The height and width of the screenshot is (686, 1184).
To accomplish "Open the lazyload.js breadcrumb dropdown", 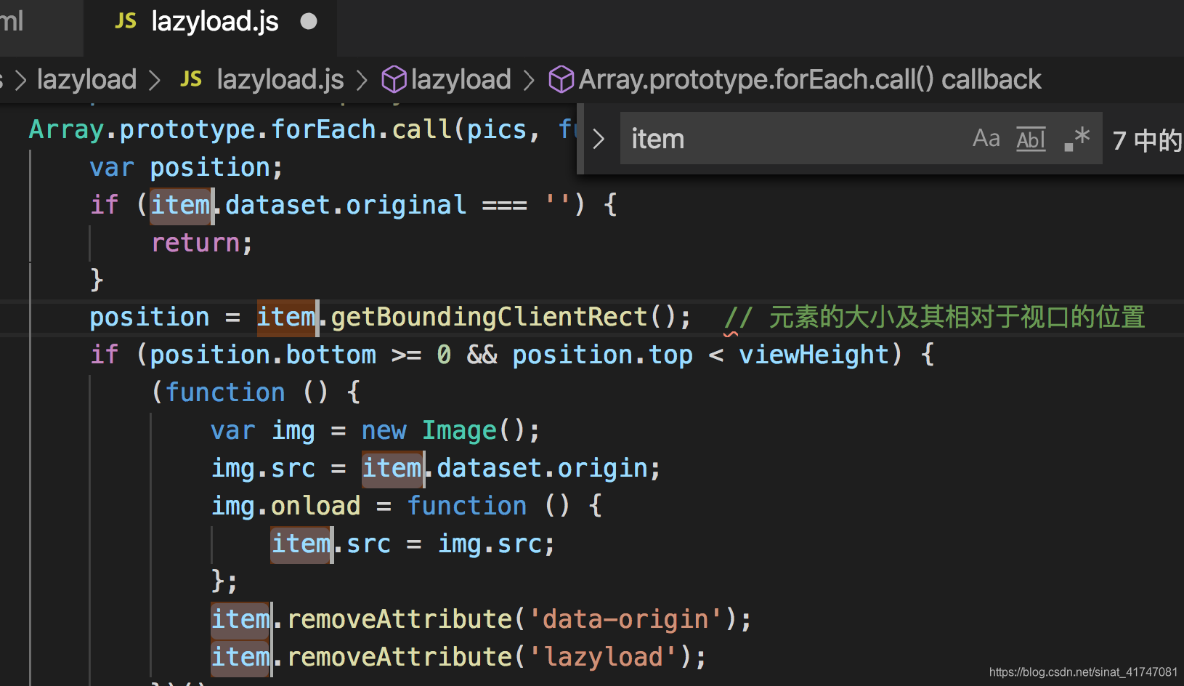I will point(279,78).
